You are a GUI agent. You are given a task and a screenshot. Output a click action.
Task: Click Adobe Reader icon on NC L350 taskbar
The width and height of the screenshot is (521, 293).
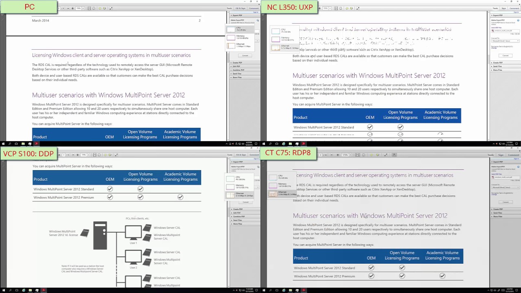click(x=304, y=144)
